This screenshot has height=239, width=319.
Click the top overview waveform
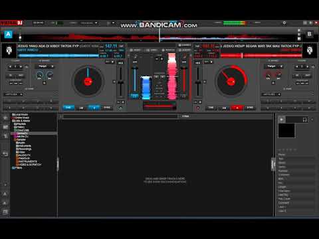click(159, 37)
